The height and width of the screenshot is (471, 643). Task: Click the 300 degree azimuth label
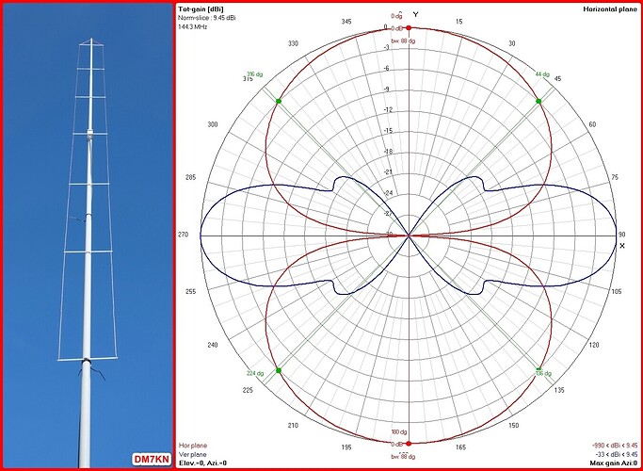click(213, 124)
